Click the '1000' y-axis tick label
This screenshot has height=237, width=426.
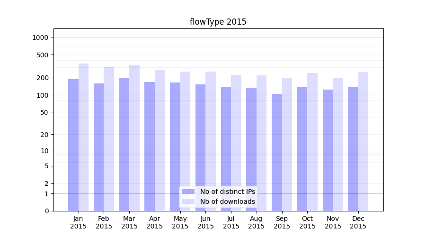tap(40, 37)
